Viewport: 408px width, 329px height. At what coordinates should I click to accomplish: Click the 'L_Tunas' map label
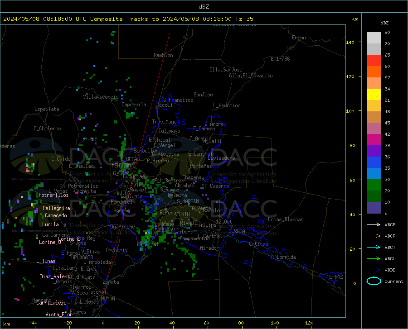click(46, 261)
